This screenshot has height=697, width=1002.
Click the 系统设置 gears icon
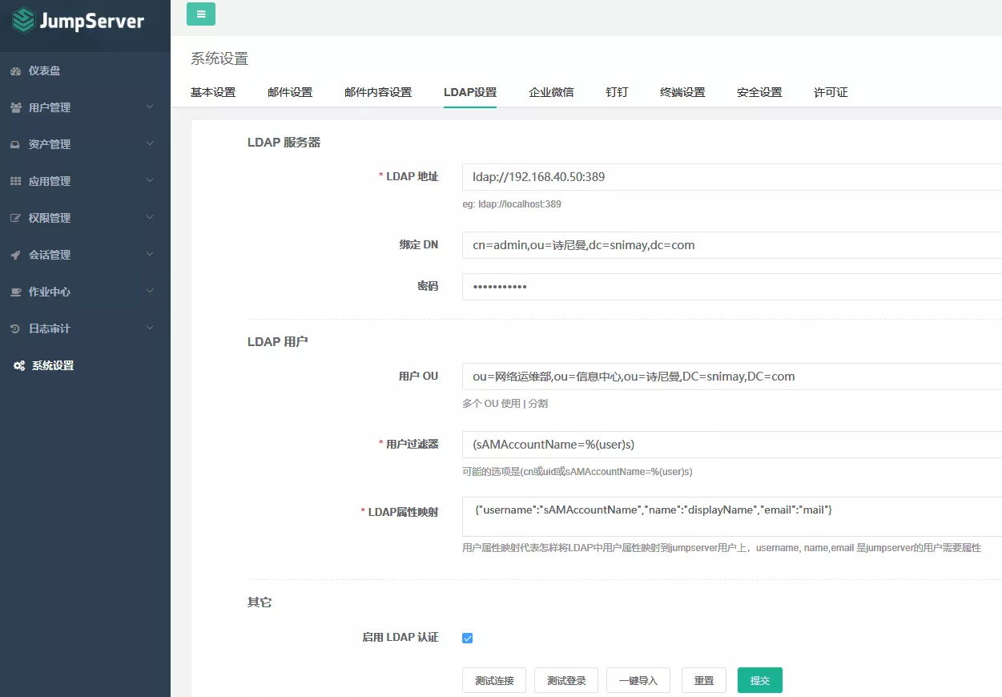(x=19, y=366)
